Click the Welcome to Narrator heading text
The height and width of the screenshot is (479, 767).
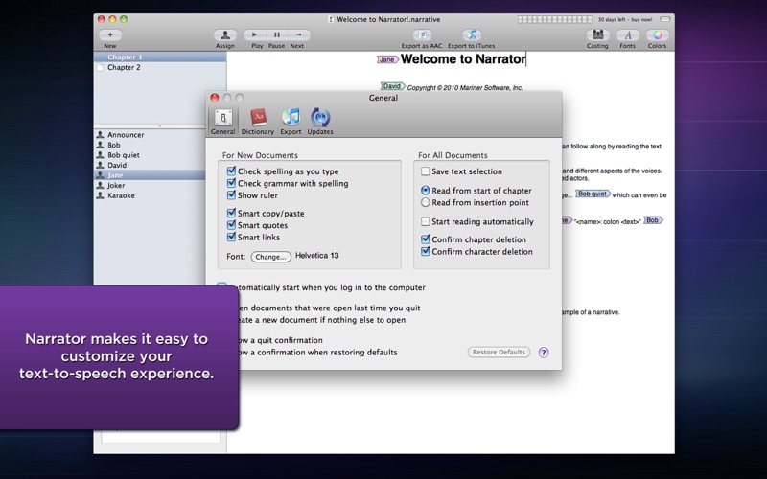[463, 59]
